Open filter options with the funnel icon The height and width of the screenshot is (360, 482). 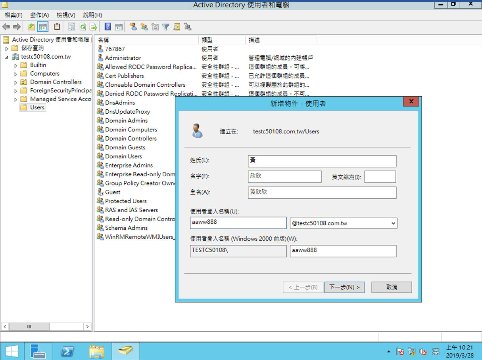pos(166,27)
